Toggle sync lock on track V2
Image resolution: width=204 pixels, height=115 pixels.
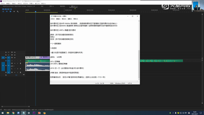tap(12, 55)
